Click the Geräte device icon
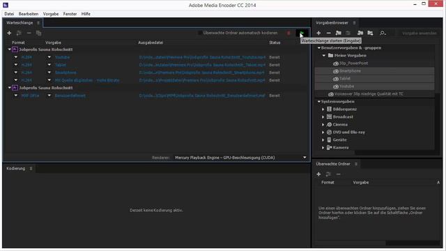The width and height of the screenshot is (446, 251). point(329,139)
